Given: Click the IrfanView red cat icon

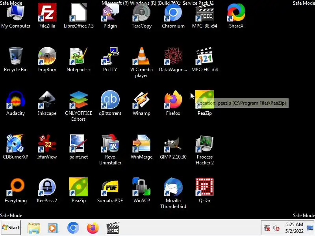Looking at the screenshot, I should pyautogui.click(x=47, y=143).
